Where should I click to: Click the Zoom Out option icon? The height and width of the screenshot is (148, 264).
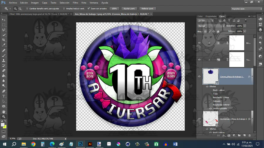click(20, 8)
